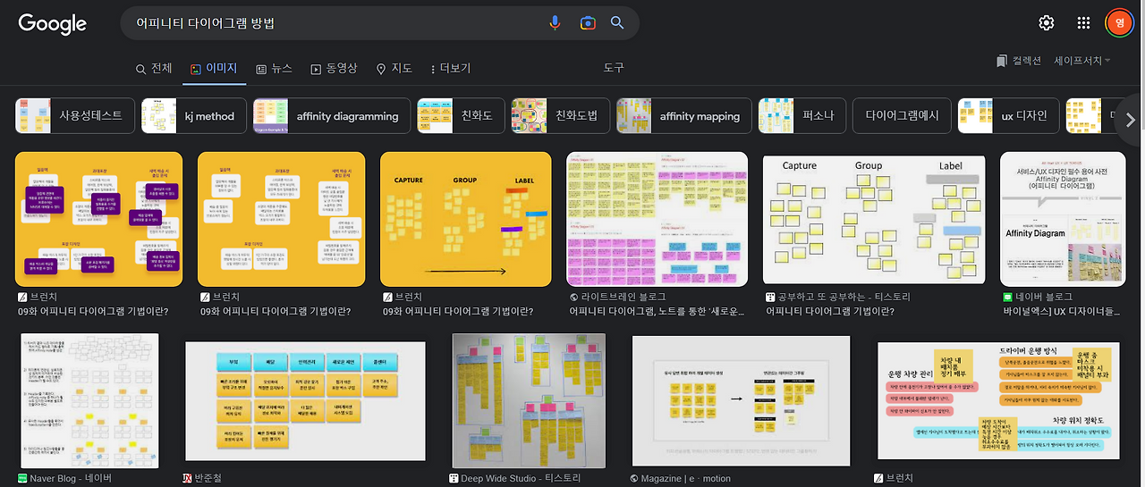Filter by 퍼소나 chip
This screenshot has height=487, width=1145.
pos(802,115)
